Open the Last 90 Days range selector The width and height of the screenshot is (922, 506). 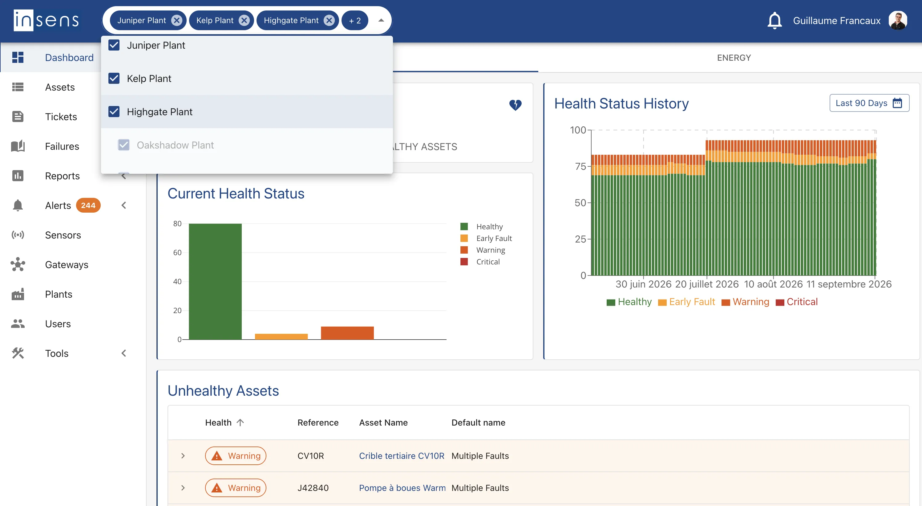pyautogui.click(x=869, y=103)
